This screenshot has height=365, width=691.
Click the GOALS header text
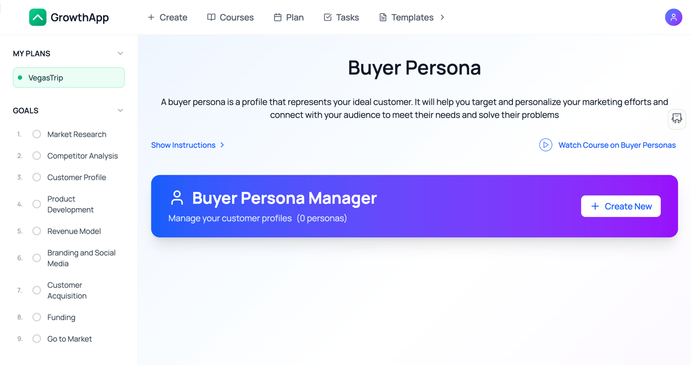(25, 111)
